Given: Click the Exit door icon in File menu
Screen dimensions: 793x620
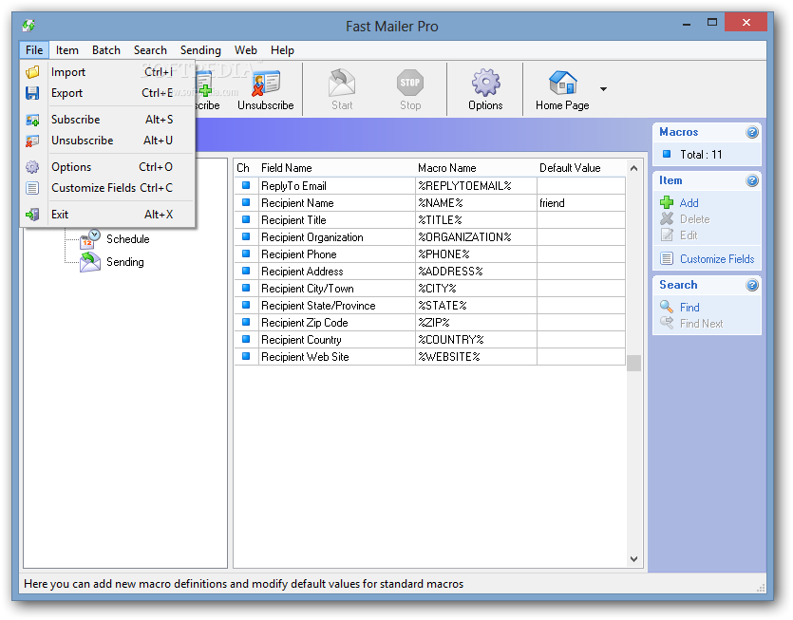Looking at the screenshot, I should (x=32, y=215).
